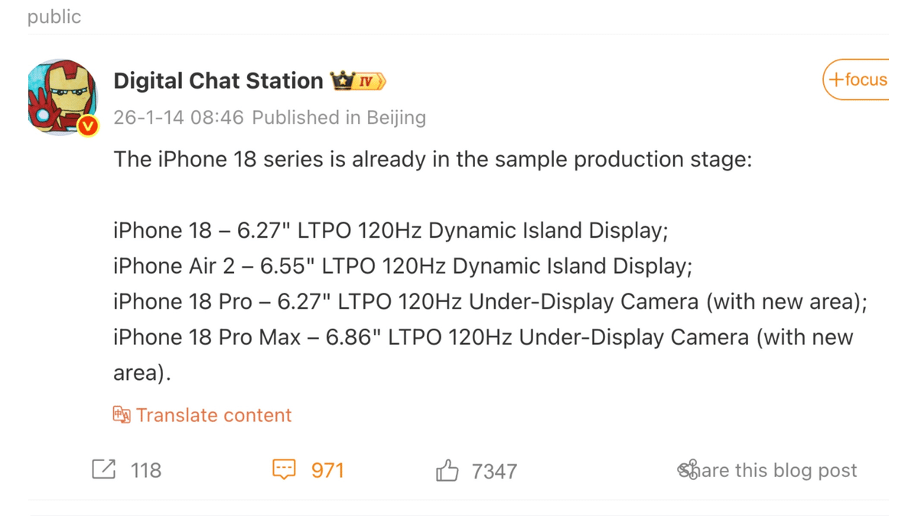The width and height of the screenshot is (918, 516).
Task: Click the 26-1-14 08:46 post timestamp
Action: pyautogui.click(x=178, y=118)
